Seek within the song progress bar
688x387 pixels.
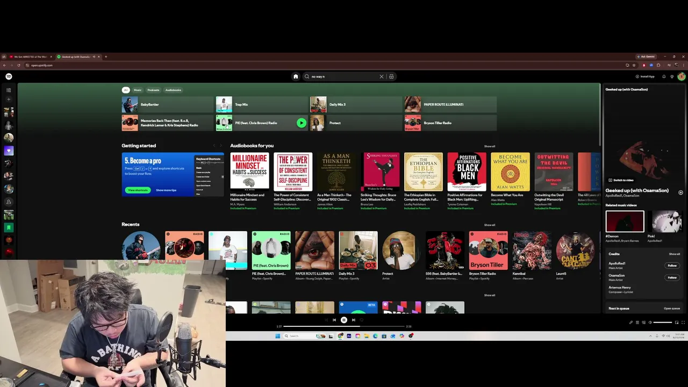(344, 326)
